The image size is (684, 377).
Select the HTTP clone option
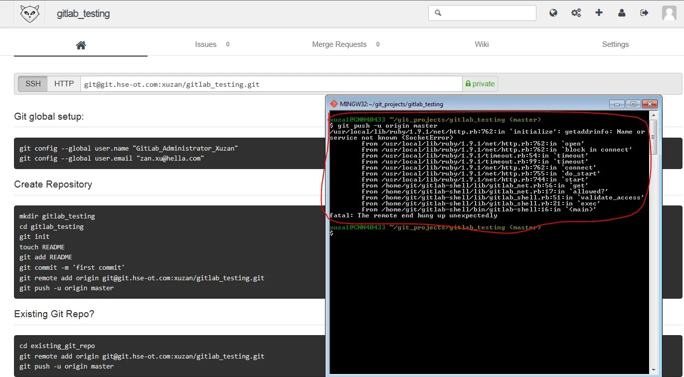pyautogui.click(x=64, y=84)
